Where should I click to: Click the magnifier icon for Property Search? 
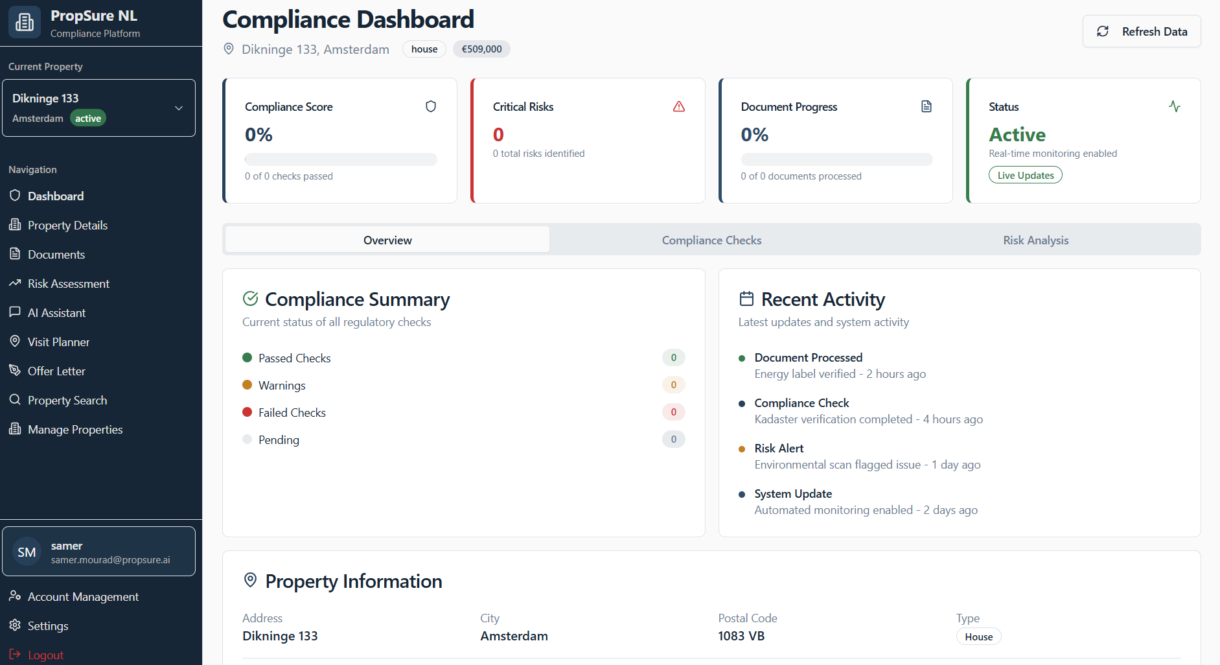[15, 400]
